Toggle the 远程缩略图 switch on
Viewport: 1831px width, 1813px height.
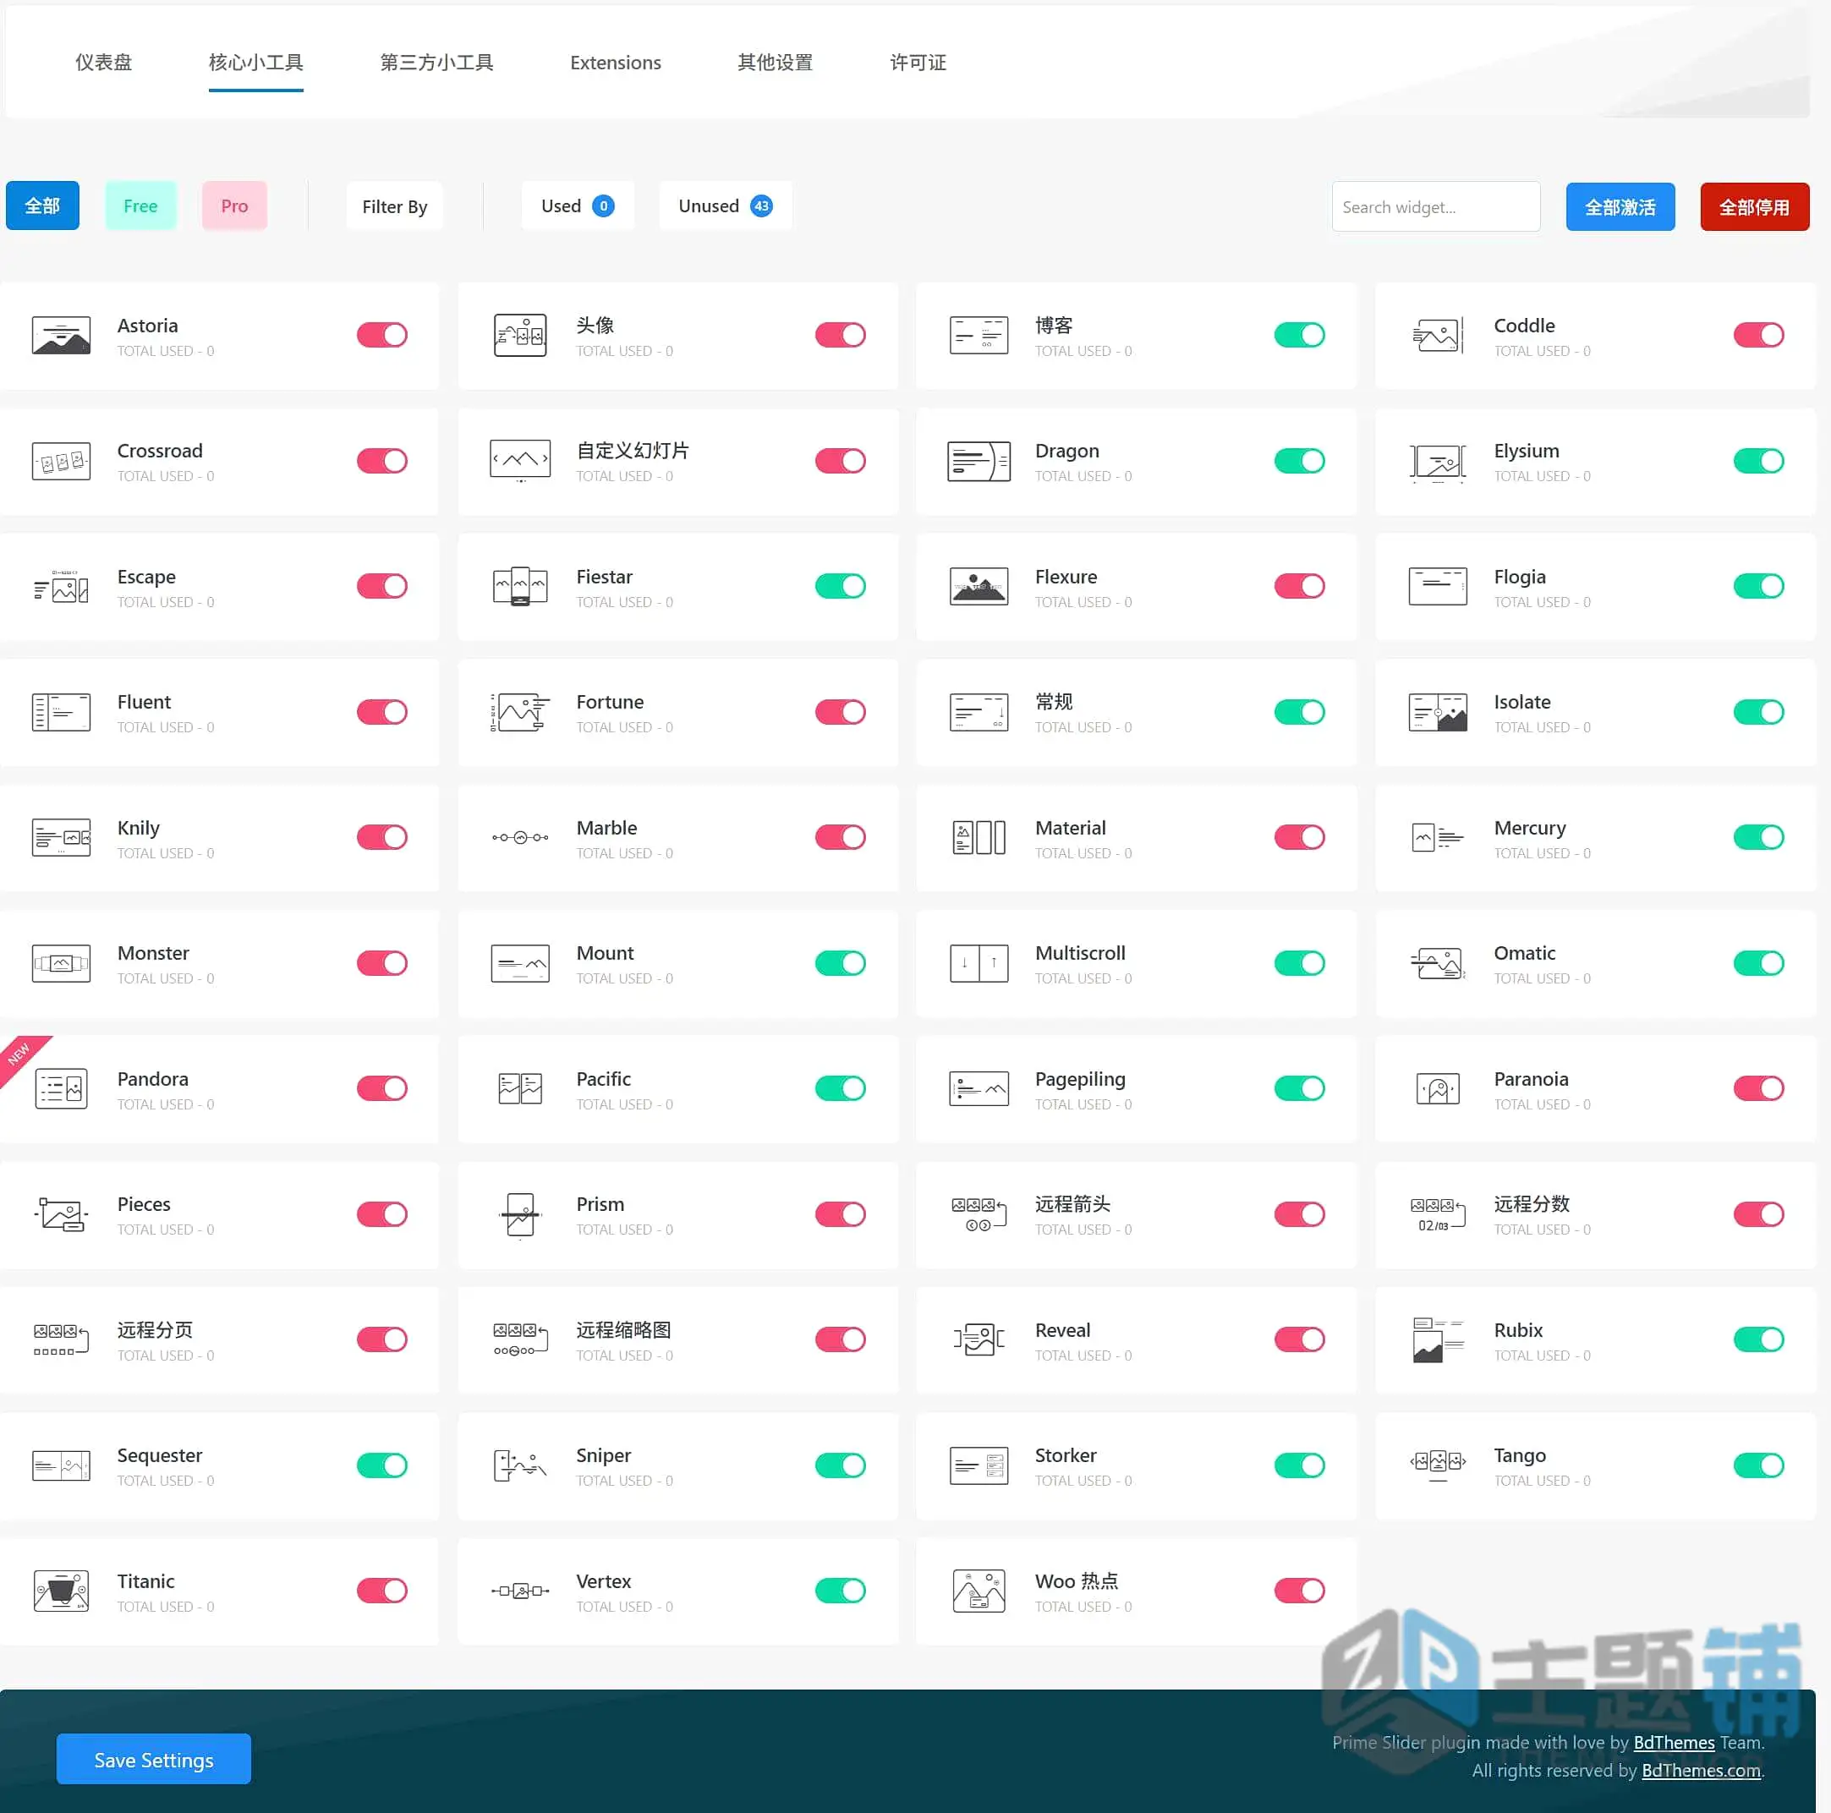(841, 1340)
